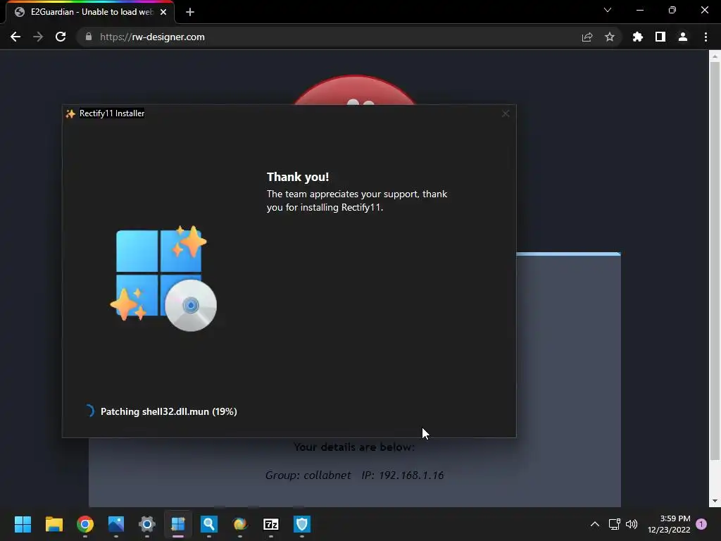Viewport: 721px width, 541px height.
Task: Switch to Chrome in the taskbar
Action: 85,524
